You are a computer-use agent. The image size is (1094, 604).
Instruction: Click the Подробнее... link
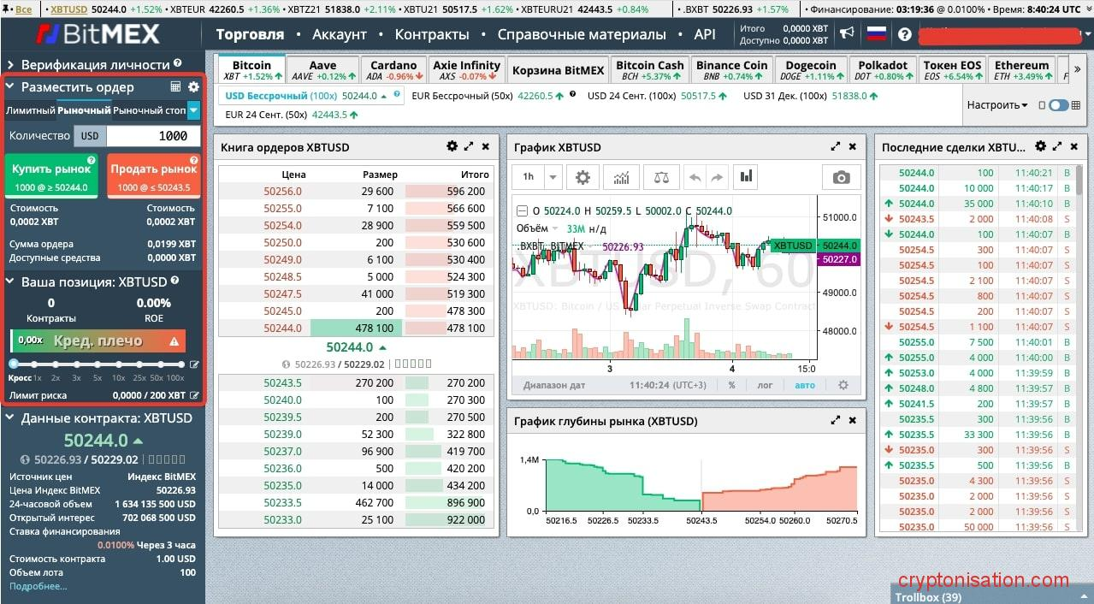click(38, 586)
